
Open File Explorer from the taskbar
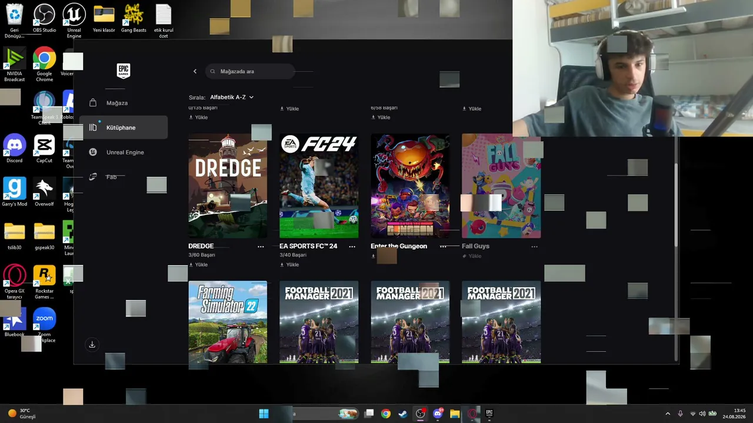[x=455, y=414]
